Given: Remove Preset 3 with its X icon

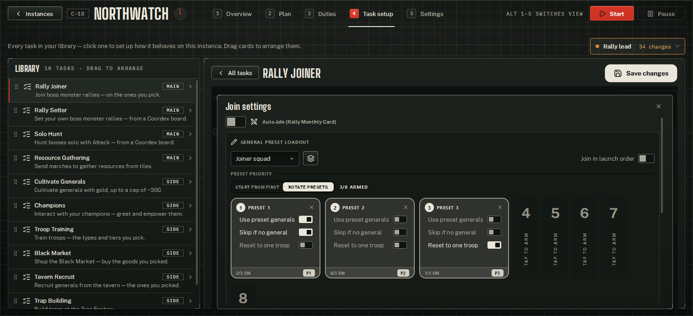Looking at the screenshot, I should tap(500, 207).
